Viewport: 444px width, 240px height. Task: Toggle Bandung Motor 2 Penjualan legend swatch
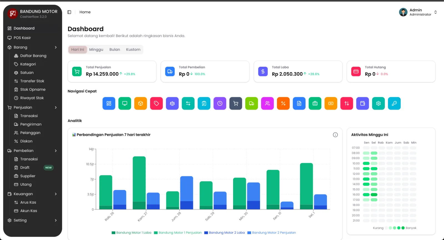(x=249, y=233)
